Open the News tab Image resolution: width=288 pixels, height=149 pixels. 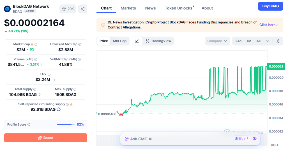[x=150, y=8]
